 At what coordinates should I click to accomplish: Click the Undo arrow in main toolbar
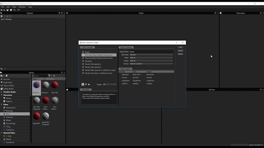(14, 10)
